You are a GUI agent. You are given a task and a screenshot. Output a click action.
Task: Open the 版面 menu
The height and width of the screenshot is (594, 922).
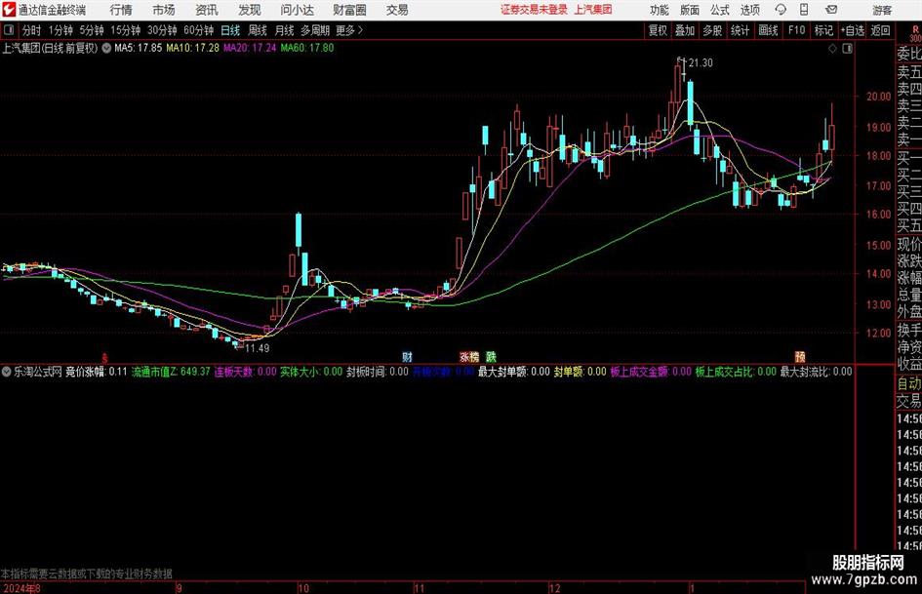pyautogui.click(x=689, y=10)
